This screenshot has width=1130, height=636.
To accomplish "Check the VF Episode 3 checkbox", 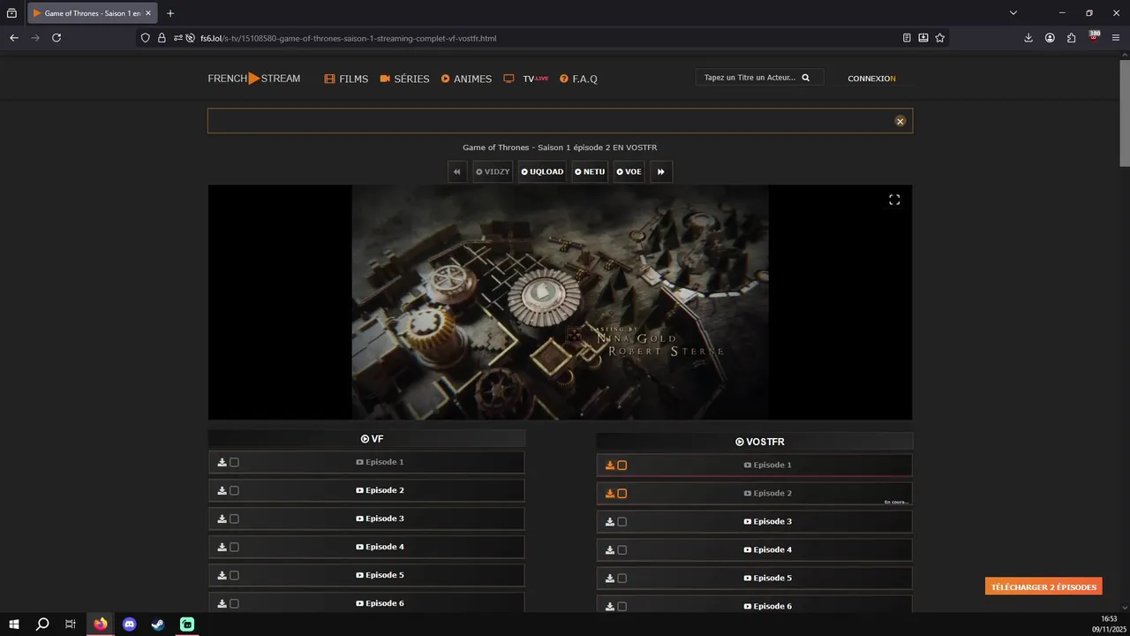I will click(234, 519).
